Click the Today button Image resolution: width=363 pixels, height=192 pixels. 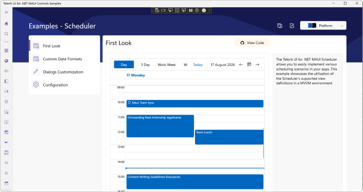point(198,65)
